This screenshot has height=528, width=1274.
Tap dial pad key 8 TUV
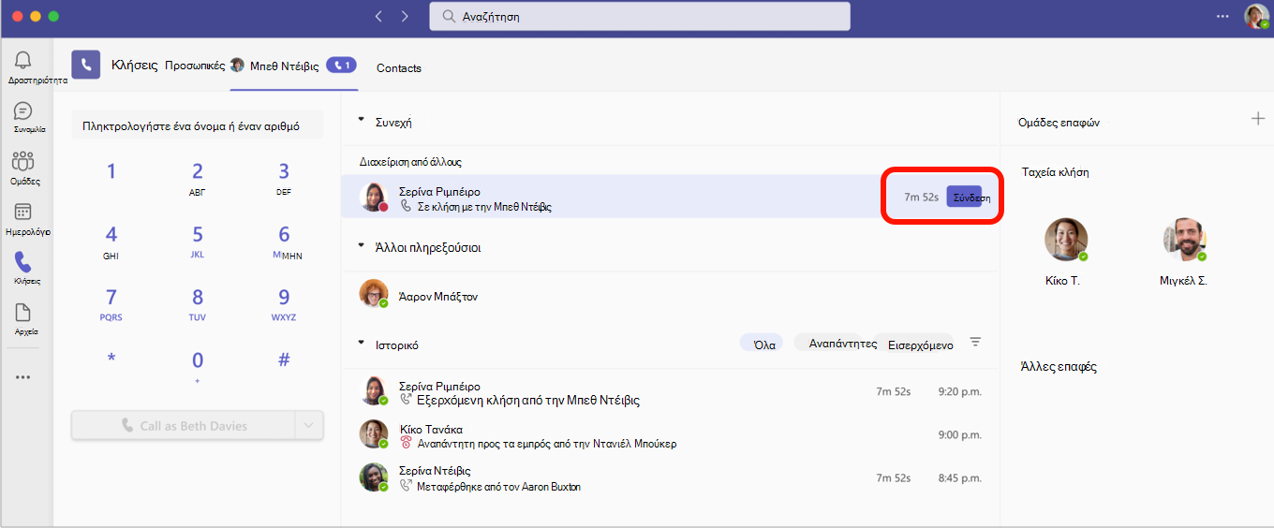198,304
